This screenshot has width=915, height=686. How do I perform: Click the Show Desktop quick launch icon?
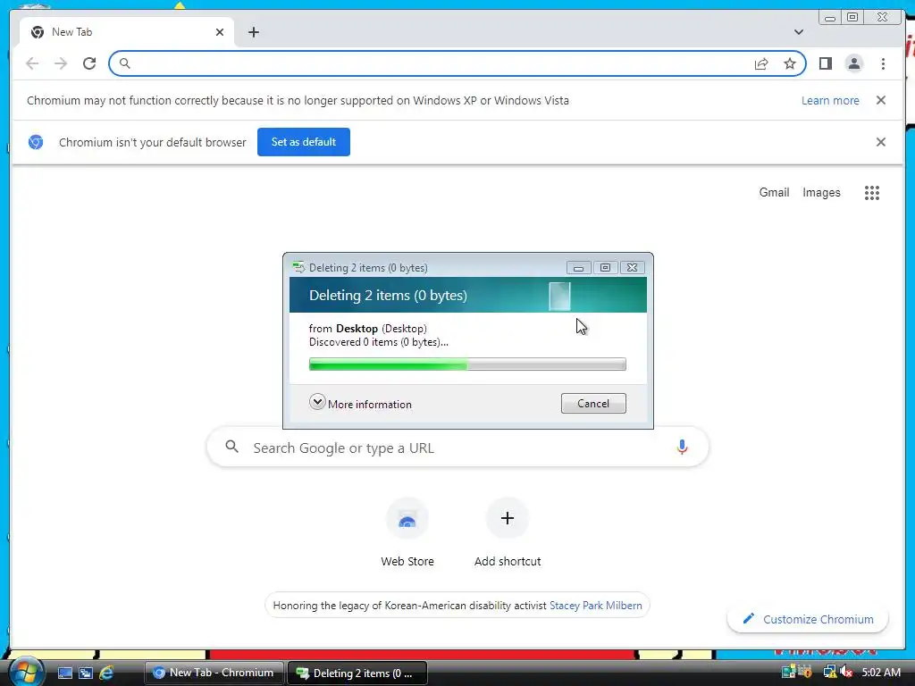64,673
